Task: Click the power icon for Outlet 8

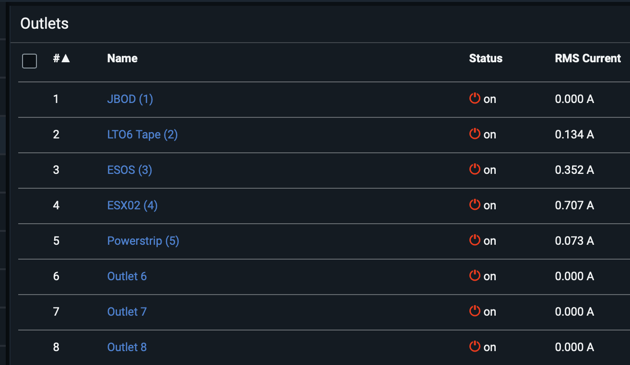Action: tap(475, 347)
